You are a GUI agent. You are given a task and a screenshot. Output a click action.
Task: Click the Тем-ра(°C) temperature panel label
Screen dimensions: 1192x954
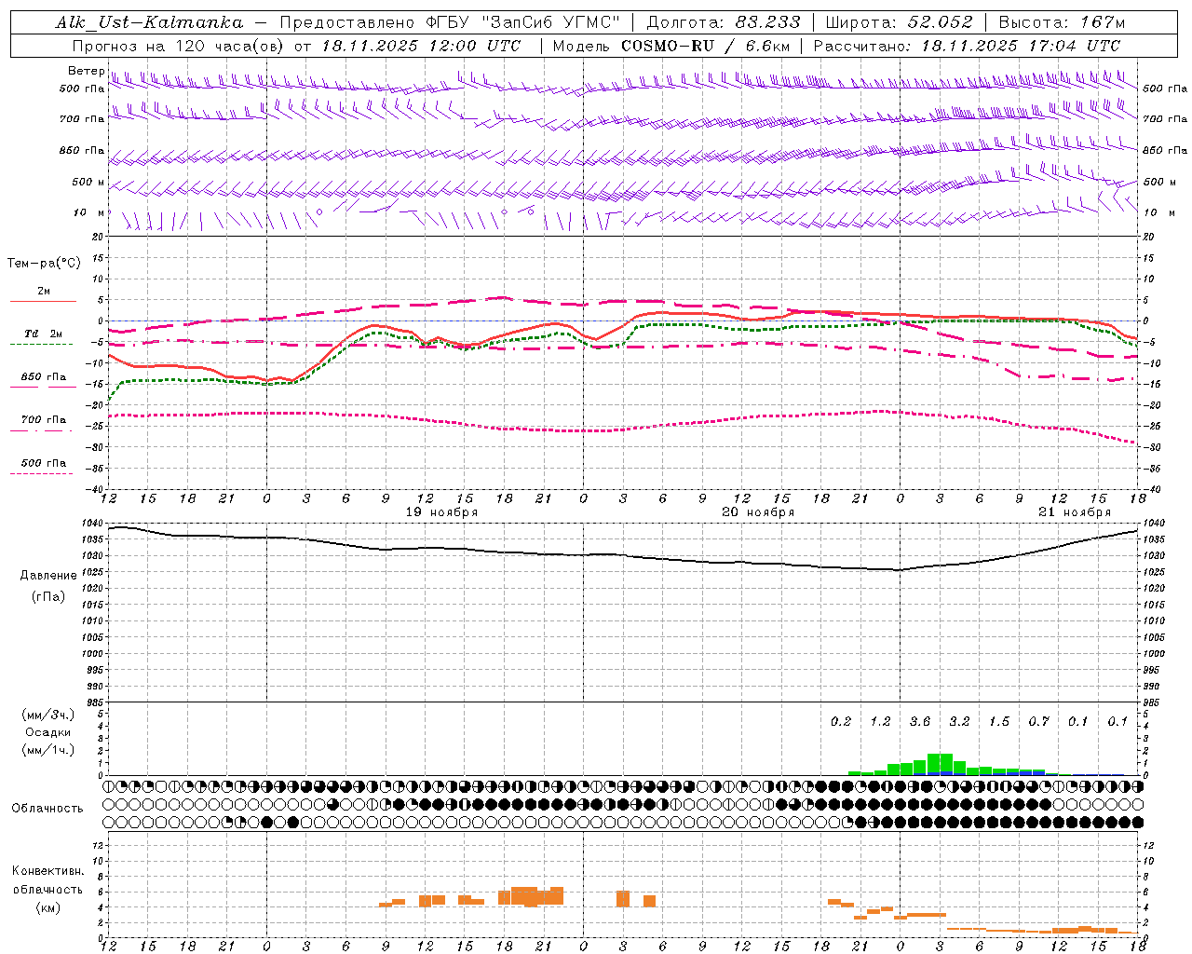[44, 264]
